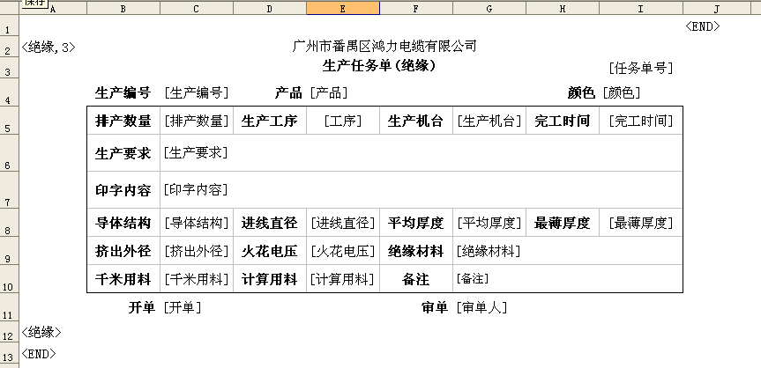
Task: Click the [产品] placeholder cell
Action: tap(329, 92)
